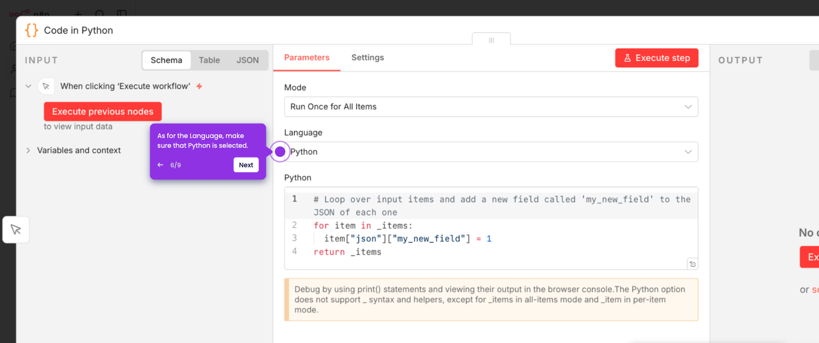
Task: Switch input view to Schema
Action: tap(166, 60)
